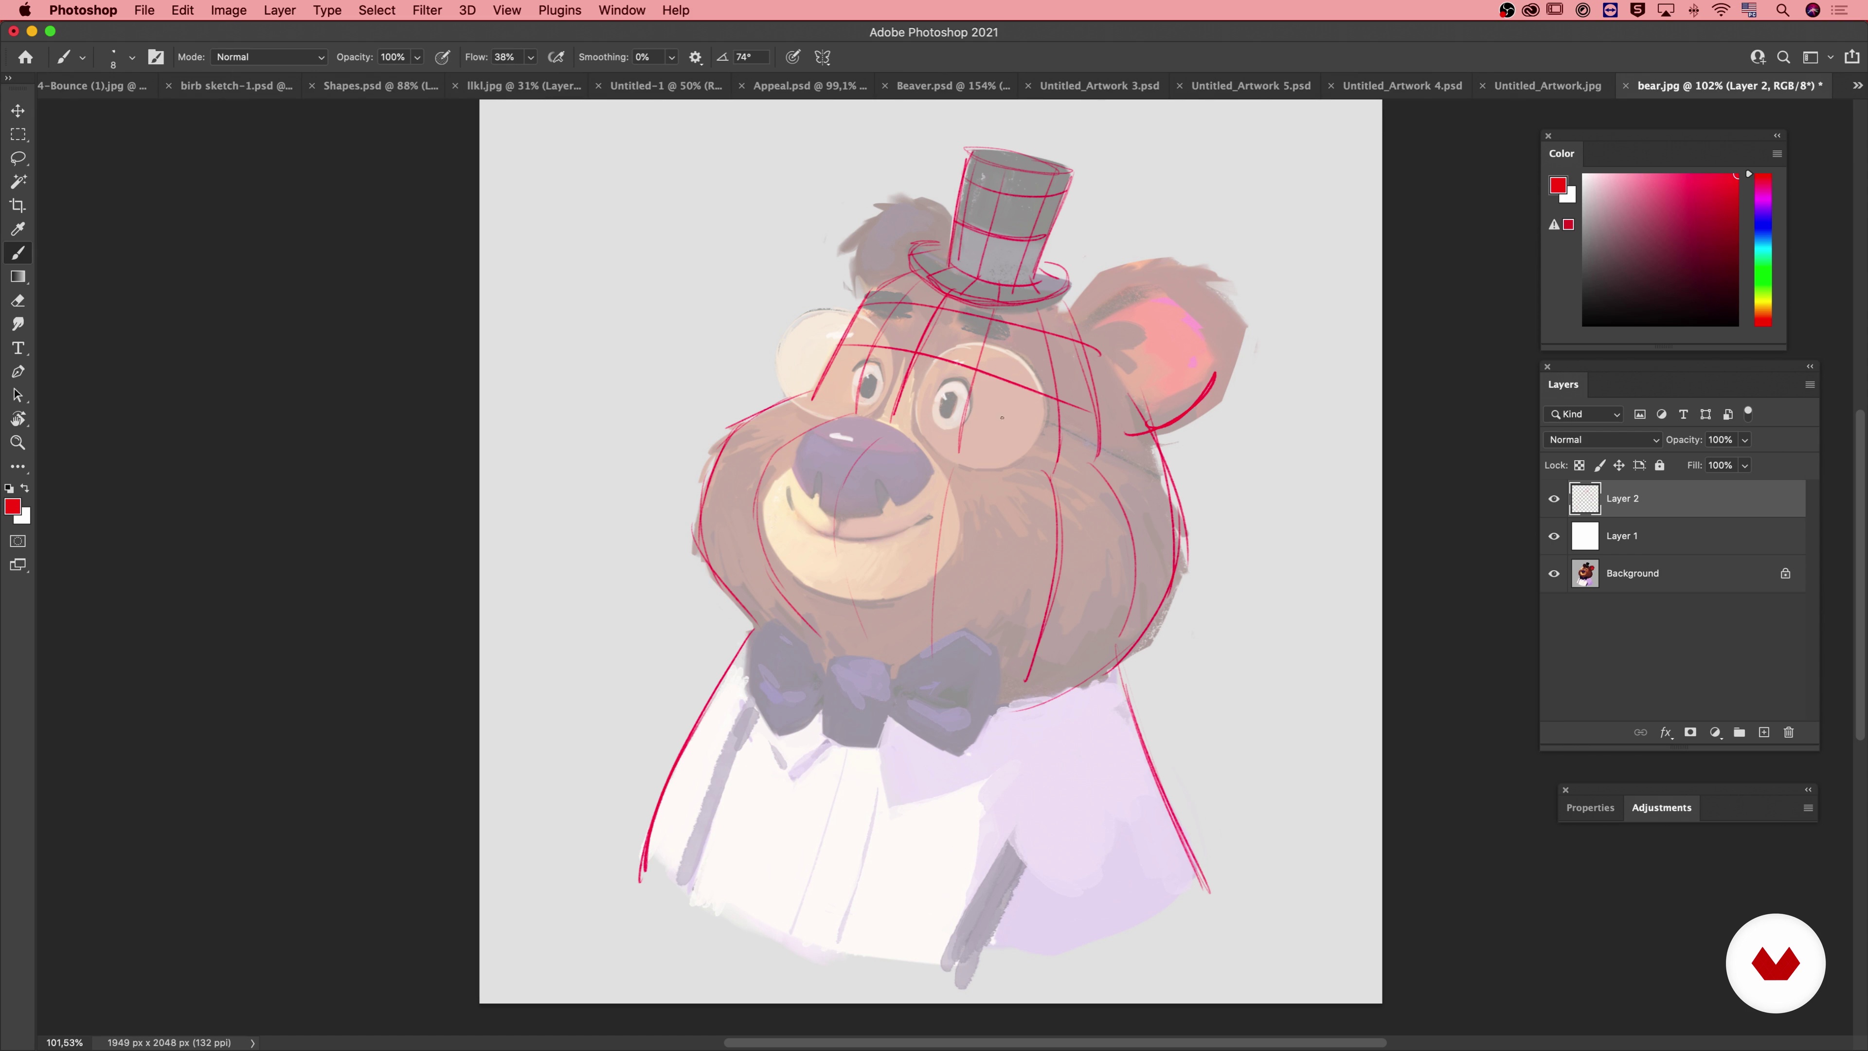Screen dimensions: 1868x1051
Task: Open the Layer menu
Action: pos(279,10)
